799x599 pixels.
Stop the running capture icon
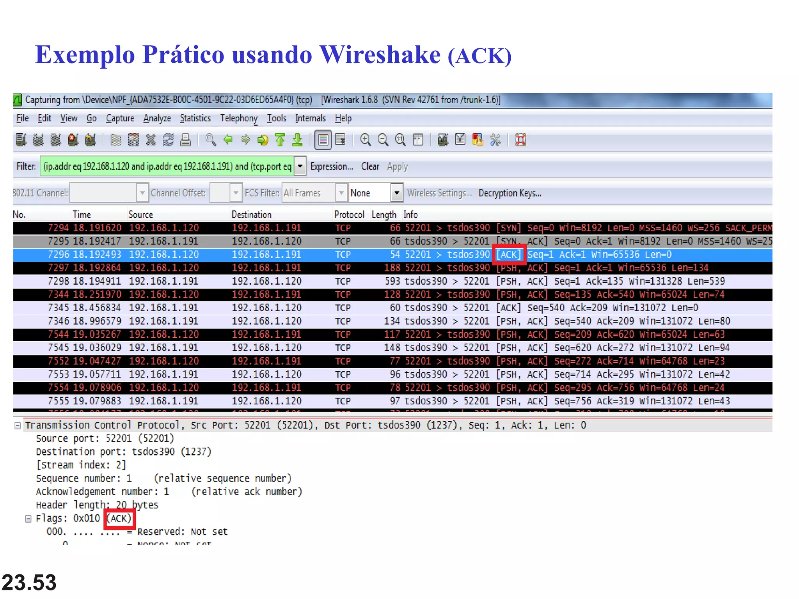(x=73, y=140)
